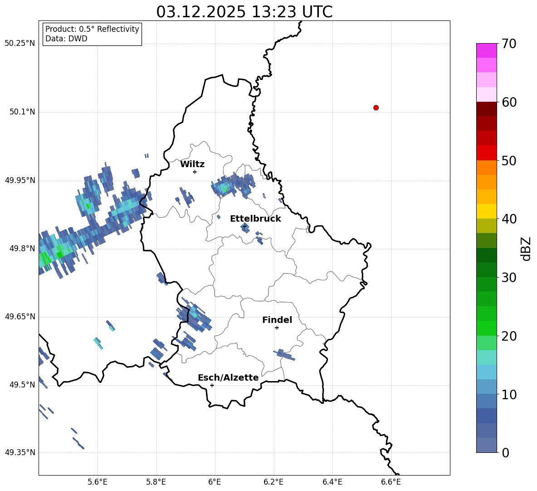Click the 5.8°E longitude label
The height and width of the screenshot is (491, 537).
(156, 482)
